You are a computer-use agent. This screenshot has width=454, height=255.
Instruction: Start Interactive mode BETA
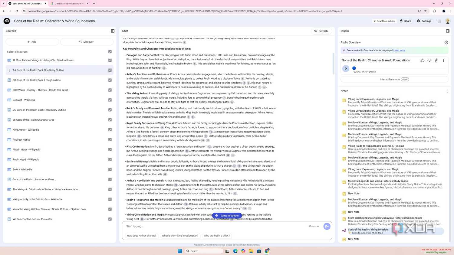click(394, 80)
